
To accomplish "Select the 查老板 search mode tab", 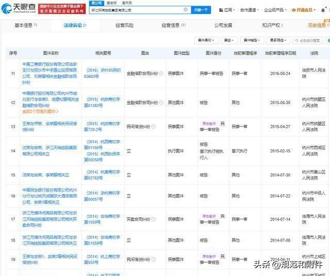I will pyautogui.click(x=112, y=3).
